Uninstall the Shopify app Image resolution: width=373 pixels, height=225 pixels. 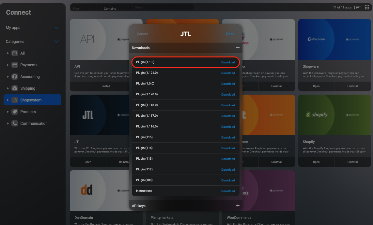click(x=353, y=162)
